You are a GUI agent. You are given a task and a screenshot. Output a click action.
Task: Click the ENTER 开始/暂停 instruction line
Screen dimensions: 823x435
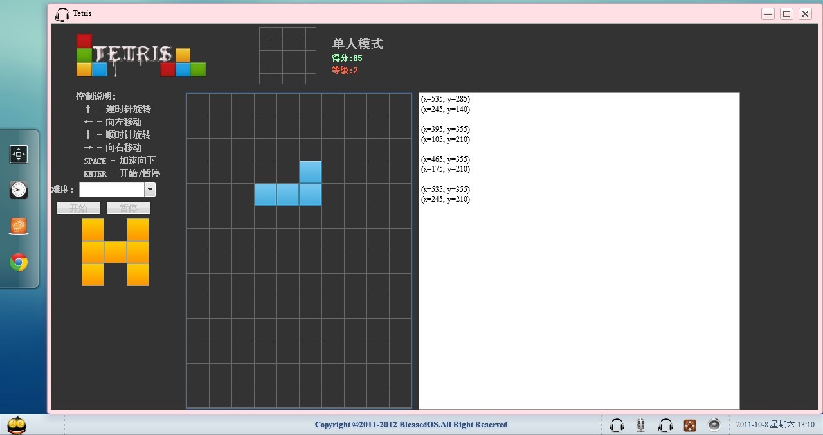(122, 173)
